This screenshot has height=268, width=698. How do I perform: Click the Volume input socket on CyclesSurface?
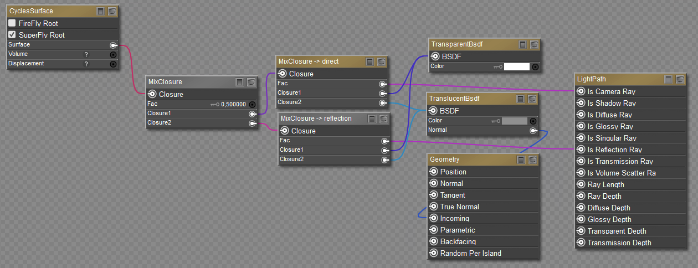(114, 54)
